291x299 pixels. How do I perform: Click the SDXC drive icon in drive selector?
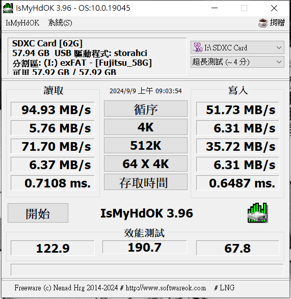[x=198, y=47]
